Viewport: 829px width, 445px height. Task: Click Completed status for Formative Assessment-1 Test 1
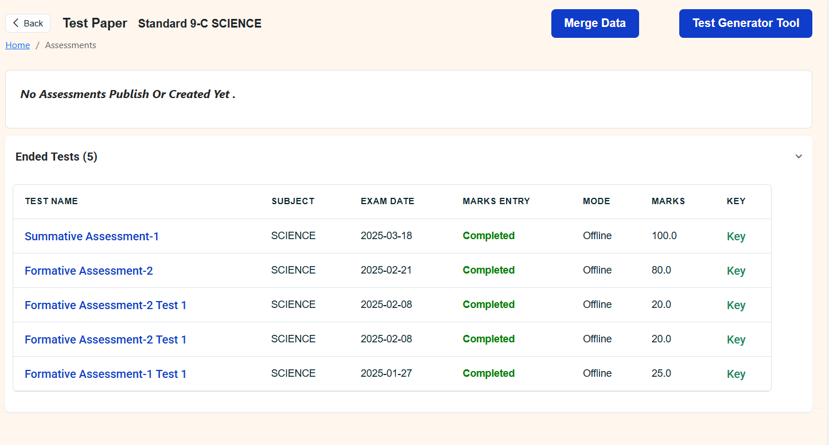tap(489, 373)
